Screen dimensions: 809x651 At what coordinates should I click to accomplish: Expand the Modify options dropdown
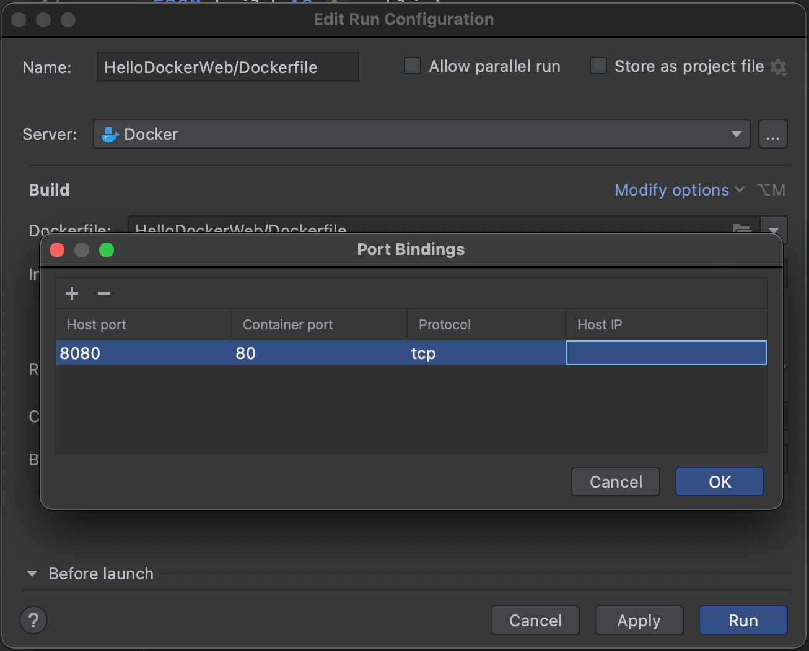(x=679, y=190)
